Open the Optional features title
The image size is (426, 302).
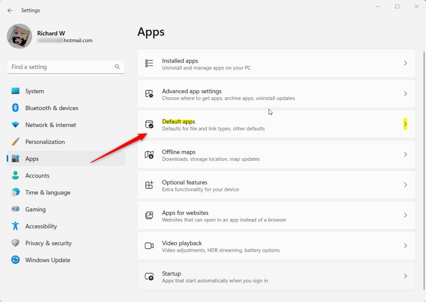pos(185,183)
